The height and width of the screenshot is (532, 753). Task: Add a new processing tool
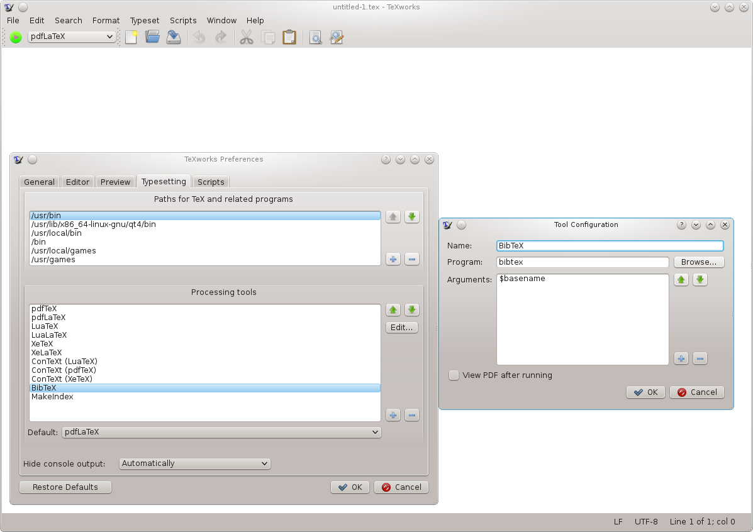(x=393, y=415)
